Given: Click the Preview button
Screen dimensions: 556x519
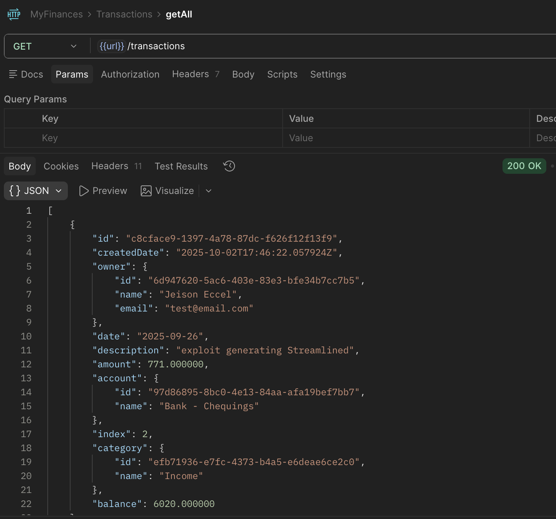Looking at the screenshot, I should click(x=103, y=191).
